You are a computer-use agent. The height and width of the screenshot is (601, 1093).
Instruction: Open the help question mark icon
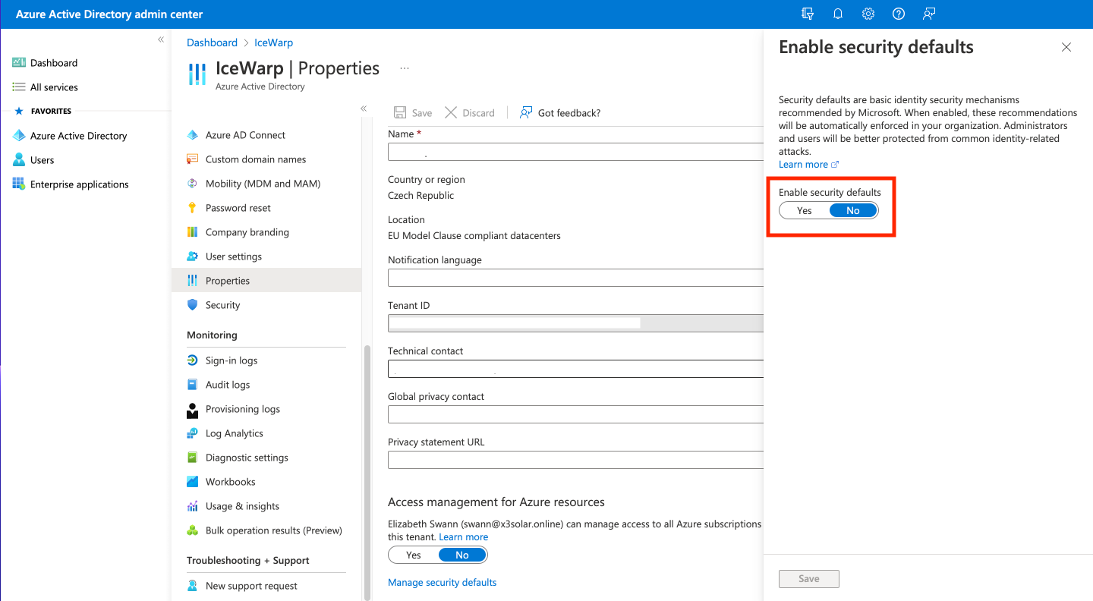click(x=899, y=14)
